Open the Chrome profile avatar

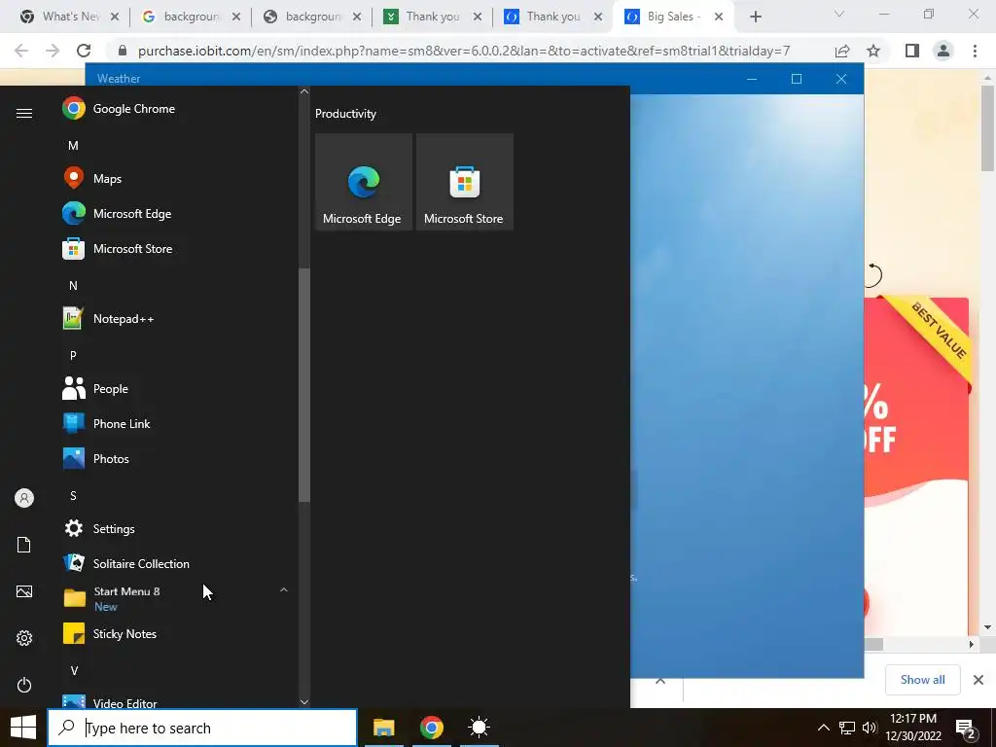click(x=943, y=51)
